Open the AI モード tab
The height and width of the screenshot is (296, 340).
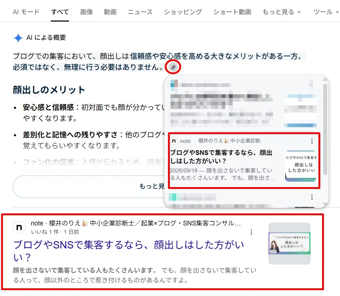point(26,12)
